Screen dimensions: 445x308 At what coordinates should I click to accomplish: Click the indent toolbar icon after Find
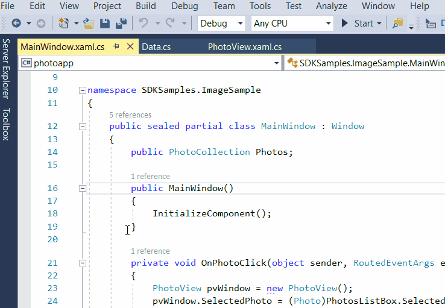[x=431, y=24]
